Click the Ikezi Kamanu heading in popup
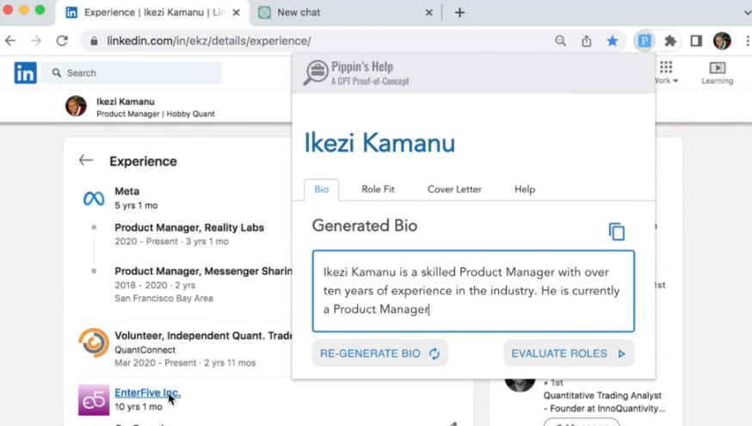752x426 pixels. click(x=379, y=143)
